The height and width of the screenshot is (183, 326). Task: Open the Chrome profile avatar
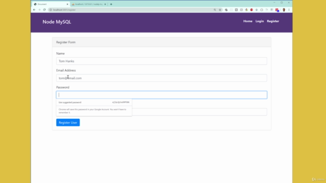click(x=284, y=10)
